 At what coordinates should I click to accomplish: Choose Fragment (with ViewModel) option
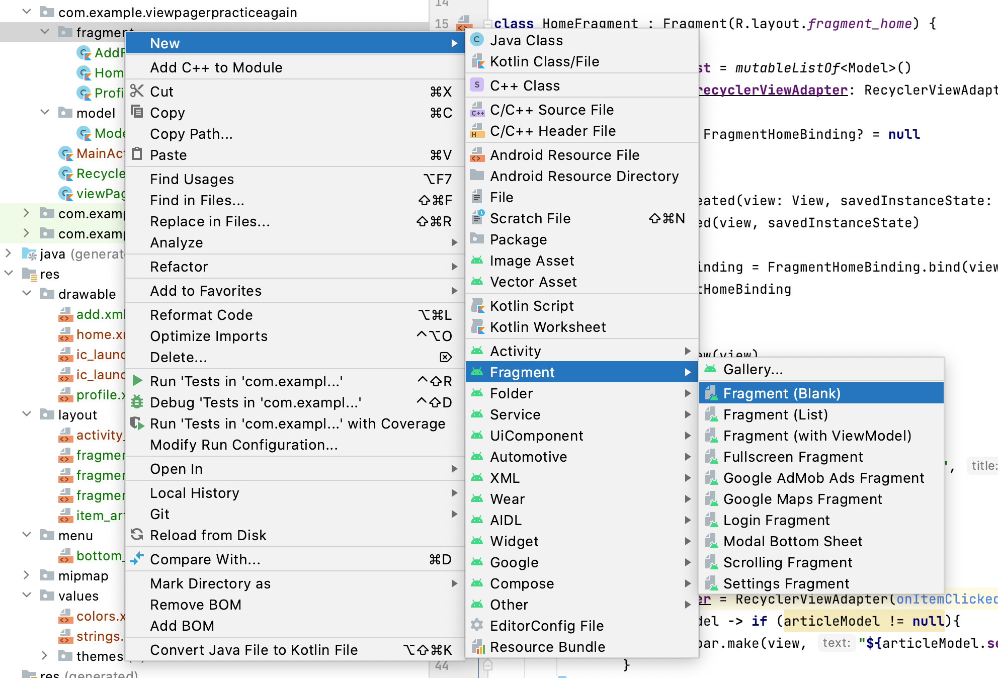(816, 436)
